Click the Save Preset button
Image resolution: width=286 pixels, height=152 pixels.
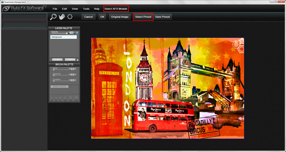coord(163,17)
